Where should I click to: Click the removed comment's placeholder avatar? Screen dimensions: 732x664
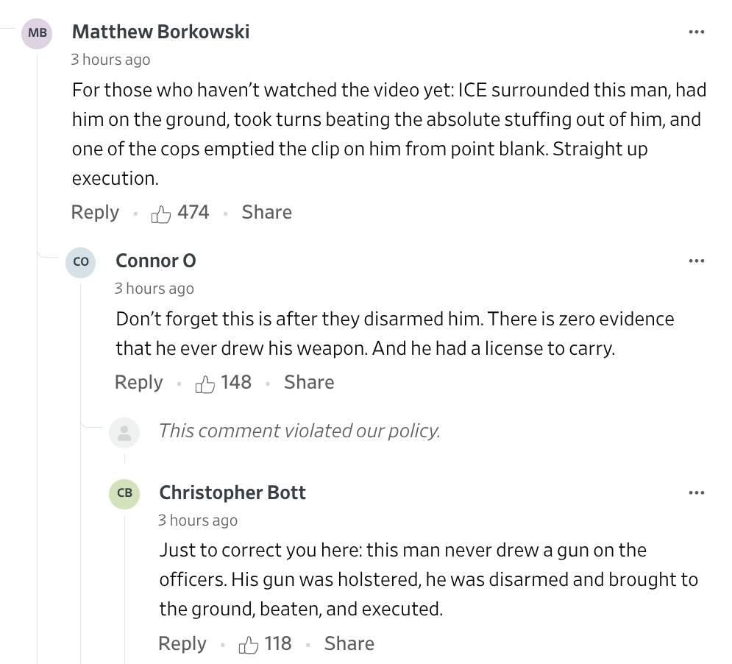(124, 431)
